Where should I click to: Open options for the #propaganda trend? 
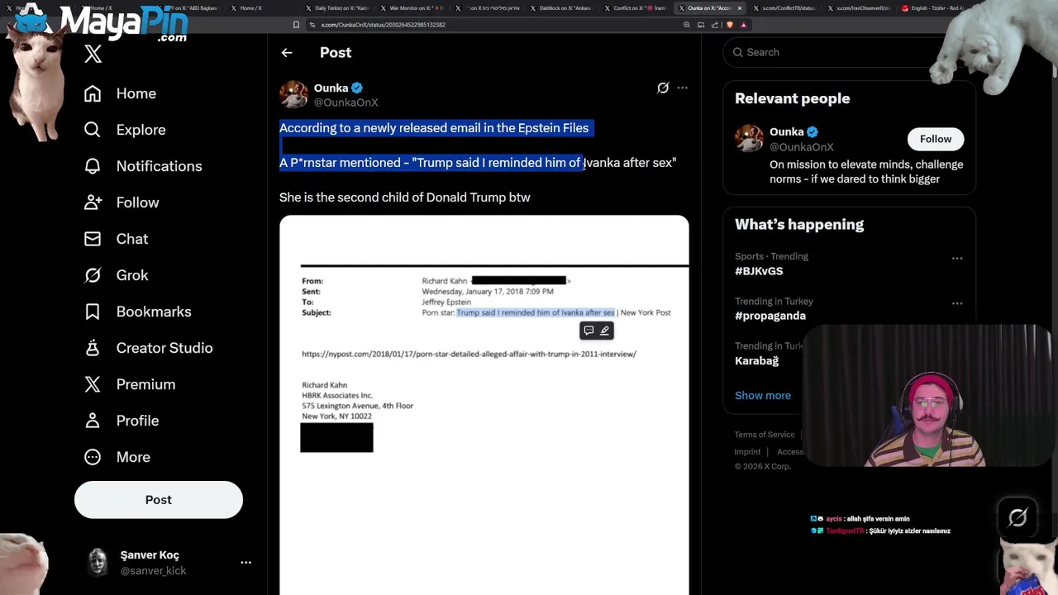pos(957,303)
